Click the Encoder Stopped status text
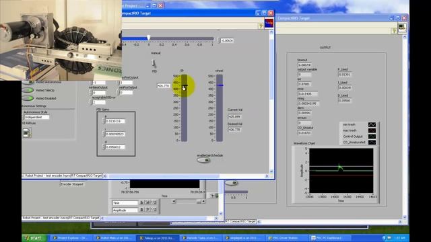 pyautogui.click(x=72, y=184)
